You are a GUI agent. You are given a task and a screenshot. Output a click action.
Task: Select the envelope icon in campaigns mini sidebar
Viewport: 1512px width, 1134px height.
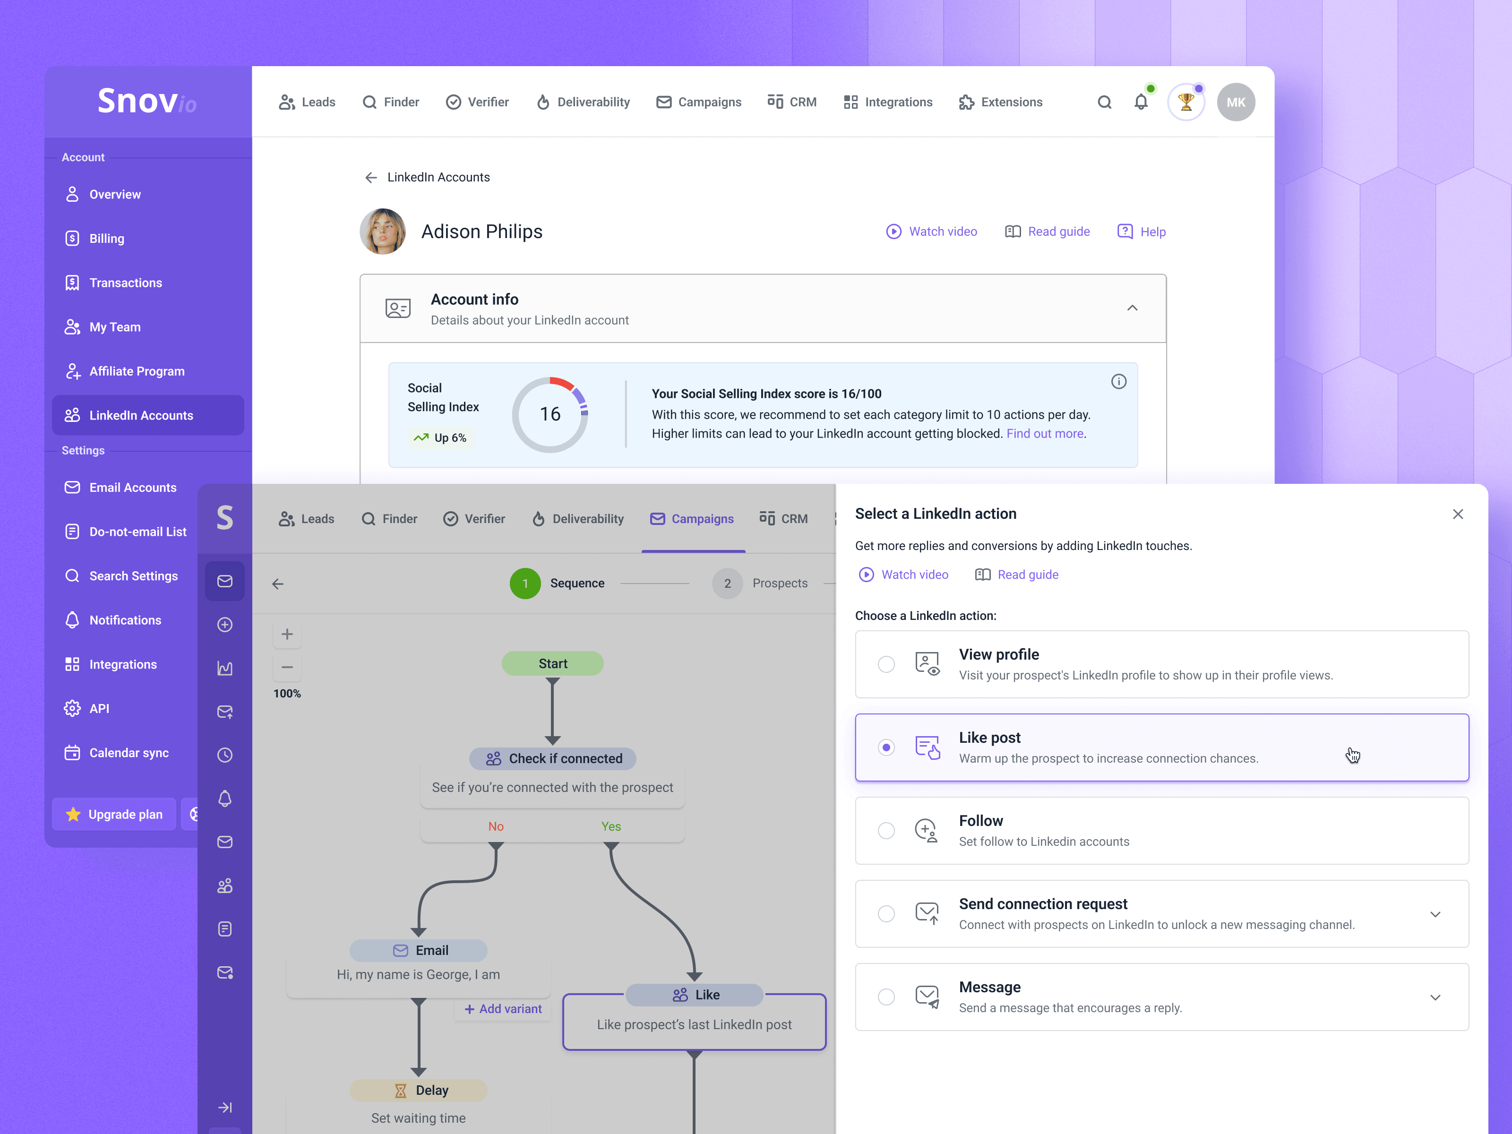[225, 581]
